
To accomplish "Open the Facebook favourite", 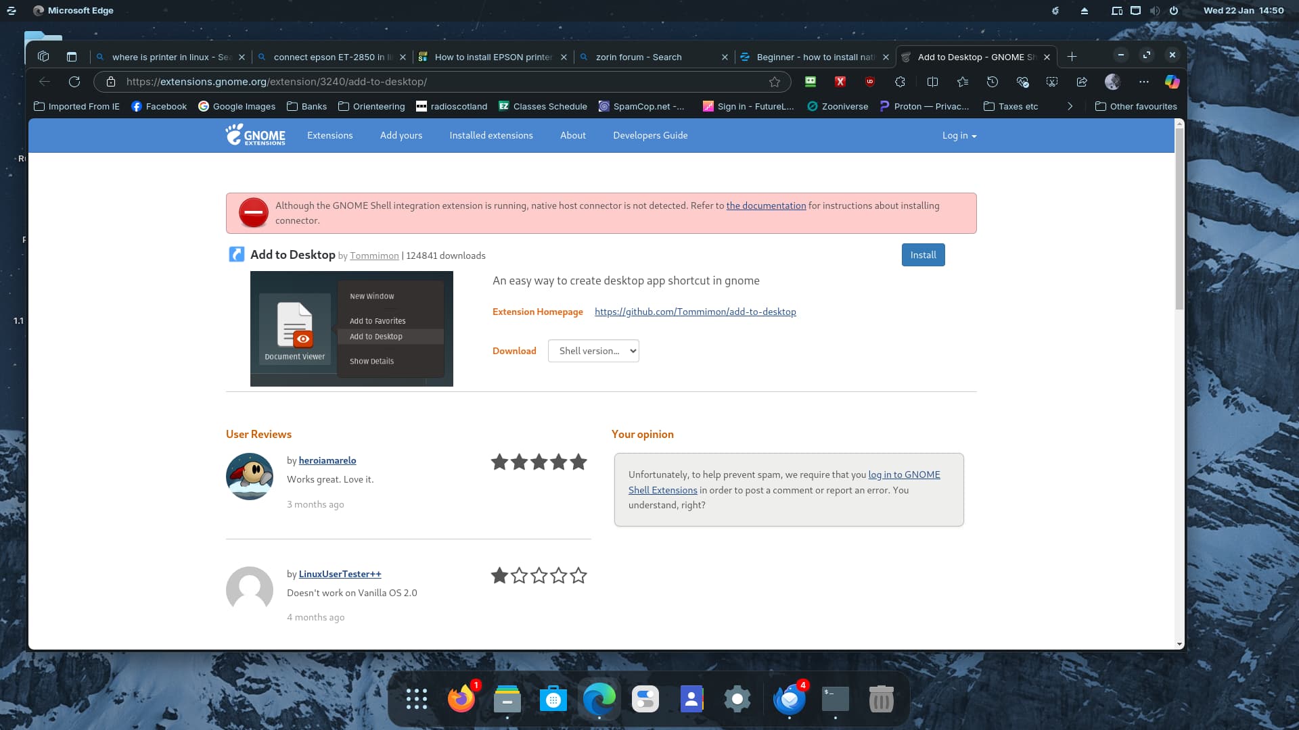I will click(x=159, y=106).
